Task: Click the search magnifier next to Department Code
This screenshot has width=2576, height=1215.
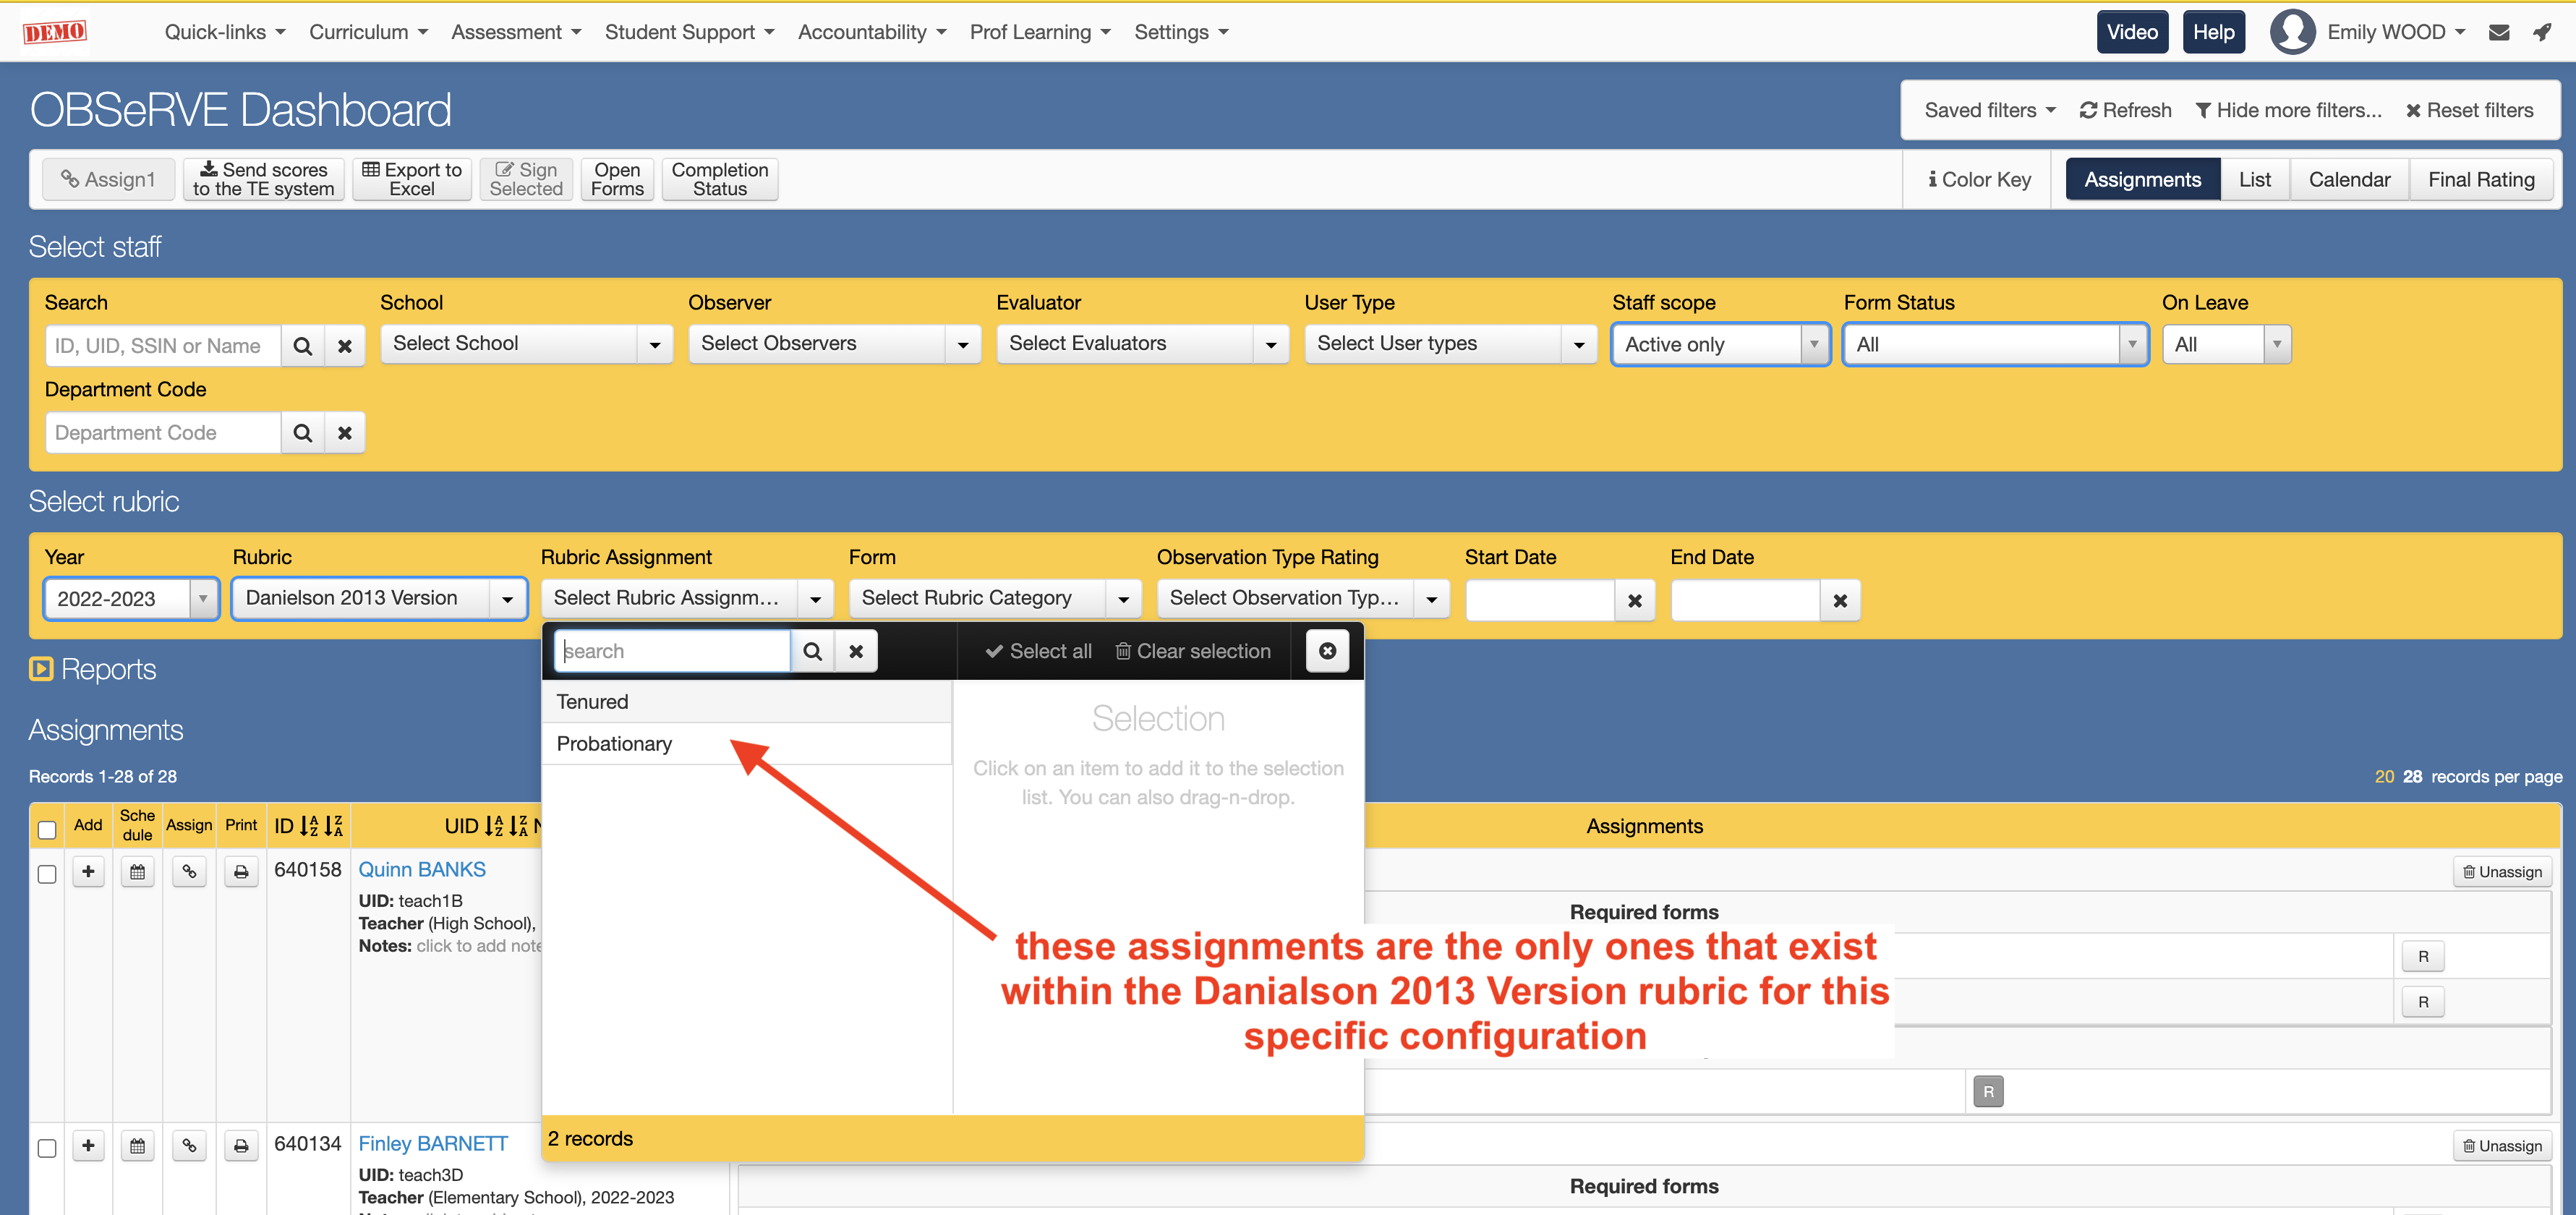Action: (x=302, y=433)
